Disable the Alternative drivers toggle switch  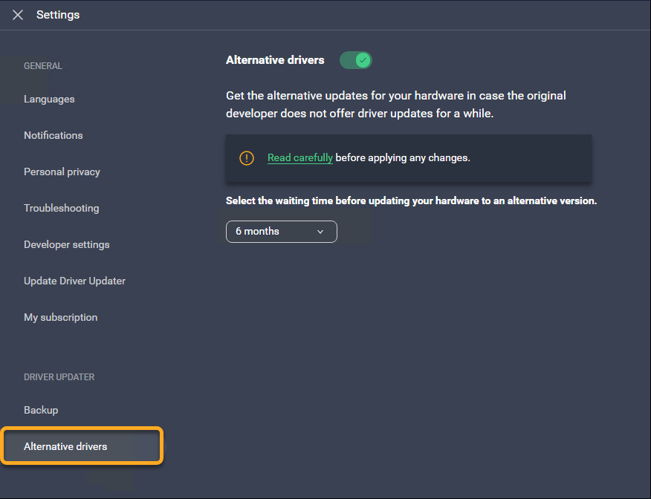pos(355,60)
